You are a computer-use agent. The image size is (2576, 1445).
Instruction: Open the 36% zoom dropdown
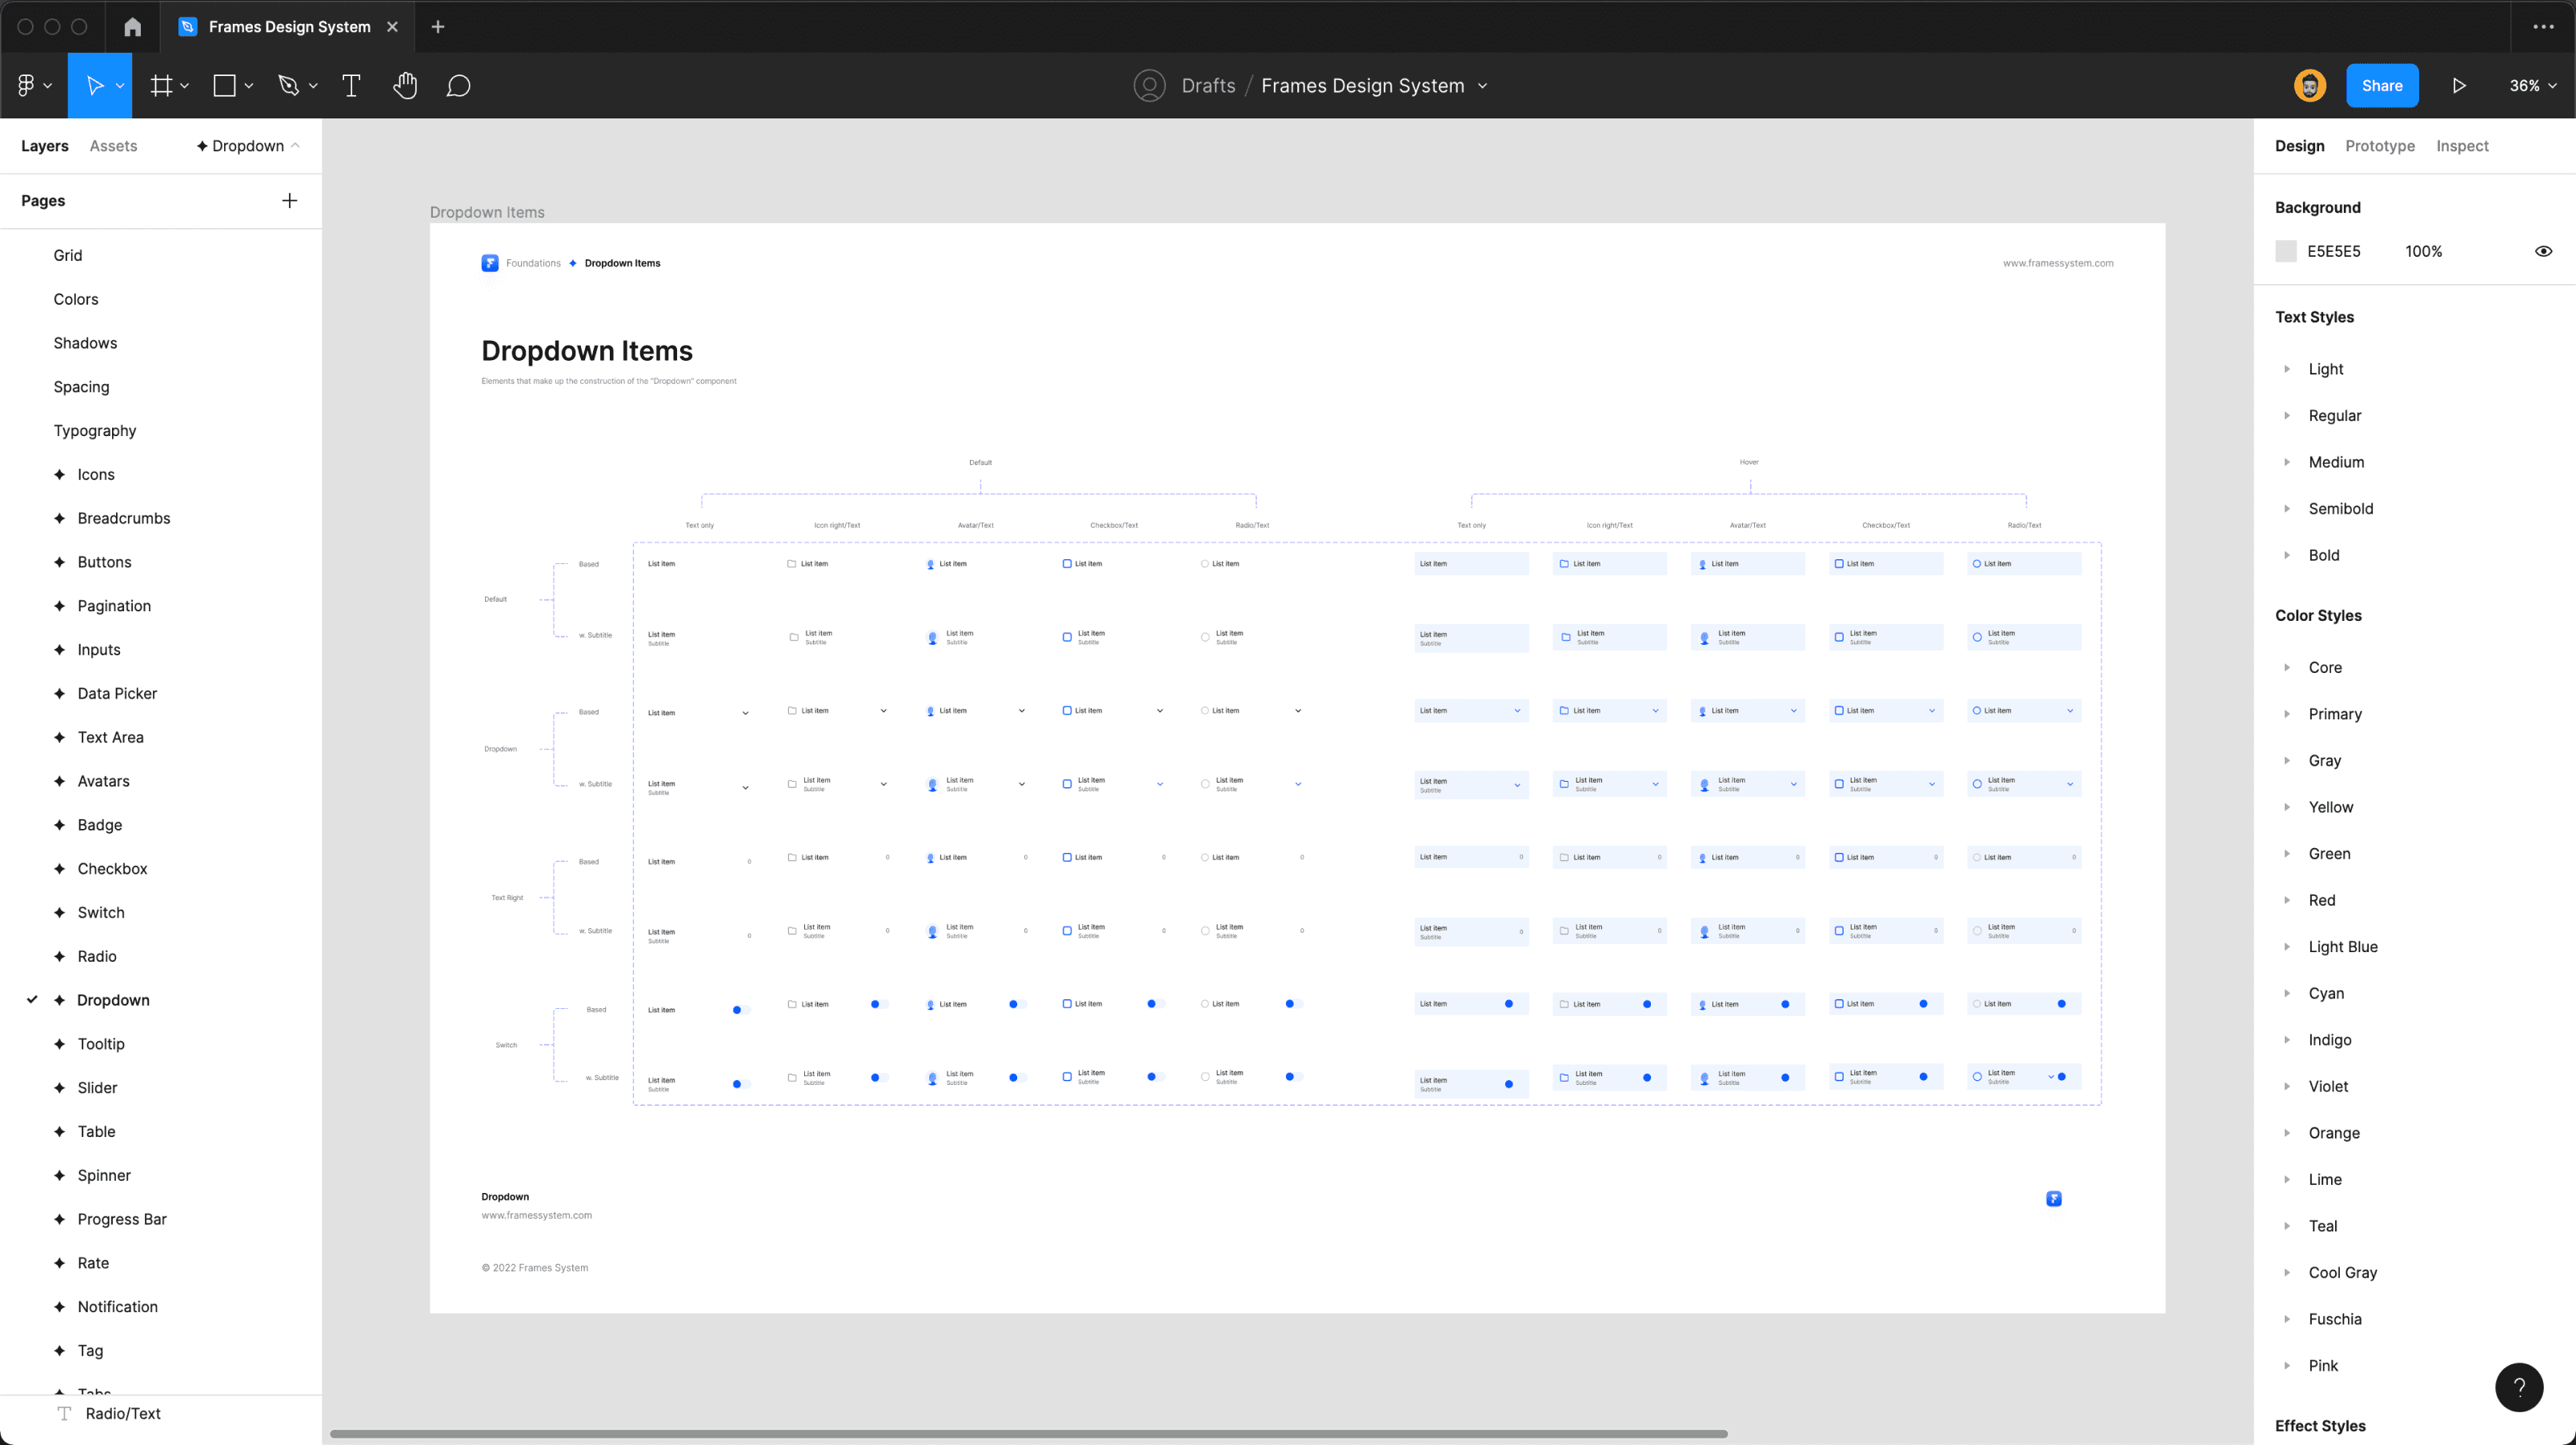pyautogui.click(x=2532, y=86)
